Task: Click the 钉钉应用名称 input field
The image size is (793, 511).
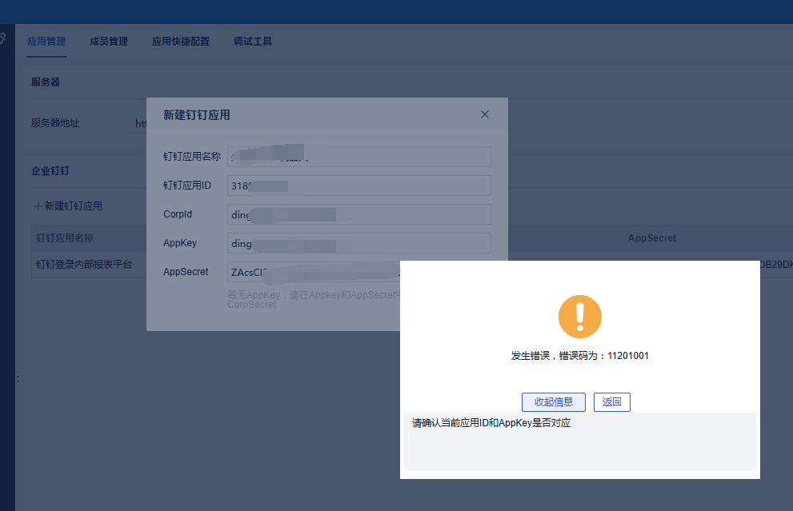Action: [359, 157]
